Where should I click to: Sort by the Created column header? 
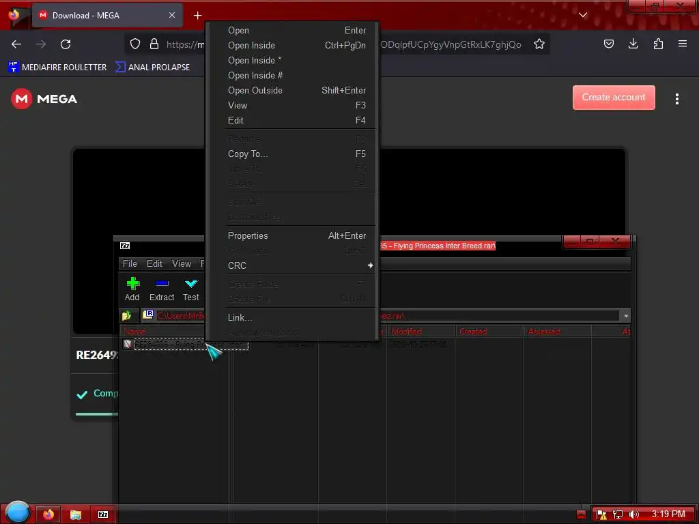pos(489,332)
